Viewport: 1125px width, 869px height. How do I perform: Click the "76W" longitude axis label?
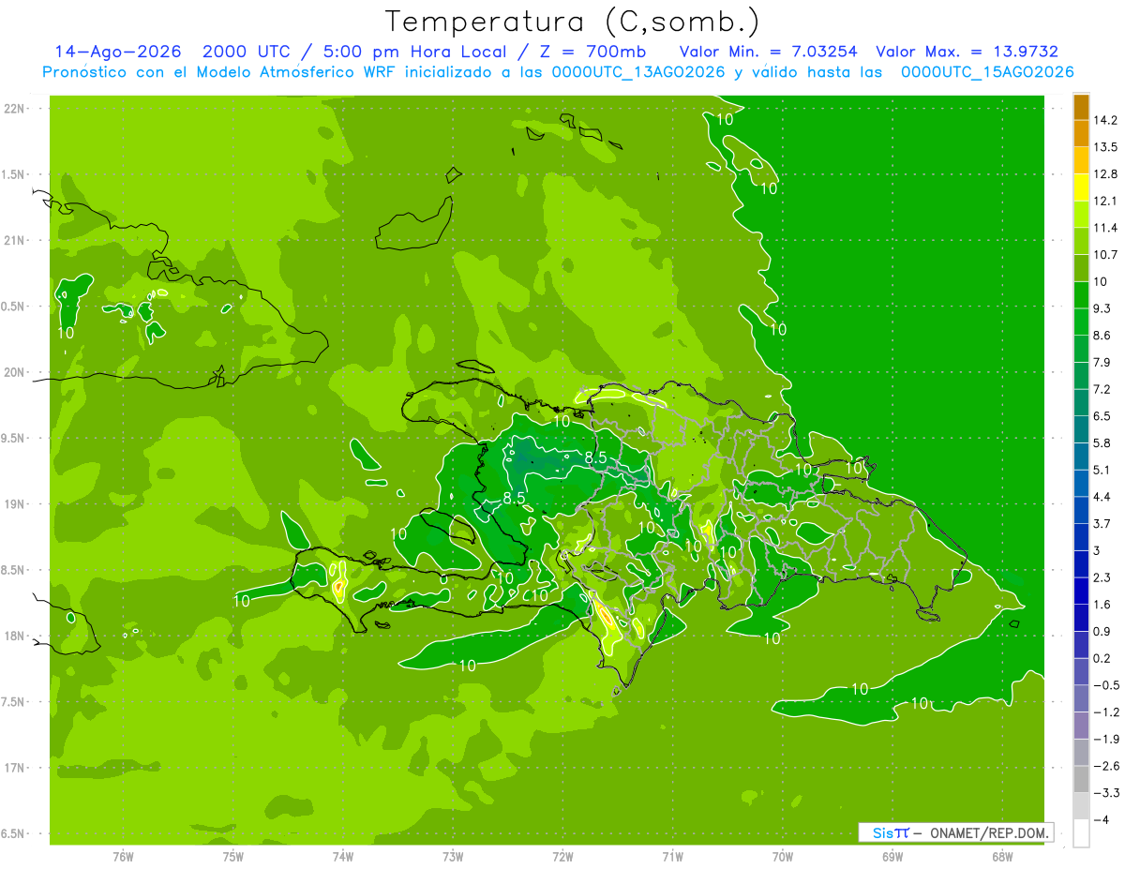[123, 857]
